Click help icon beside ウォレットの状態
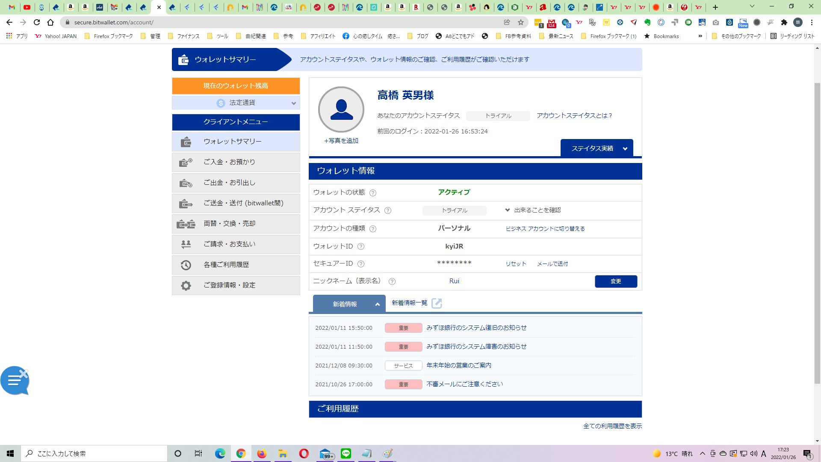This screenshot has width=821, height=462. pos(373,193)
